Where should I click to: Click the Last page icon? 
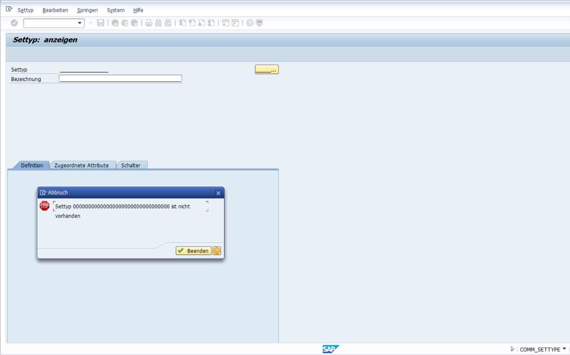(211, 23)
